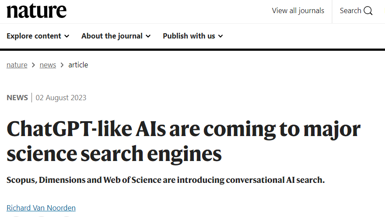Click the arrow separator after nature breadcrumb
The height and width of the screenshot is (217, 385).
coord(33,65)
